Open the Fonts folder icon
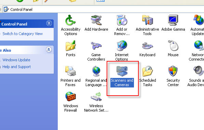204x130 pixels. pyautogui.click(x=70, y=46)
